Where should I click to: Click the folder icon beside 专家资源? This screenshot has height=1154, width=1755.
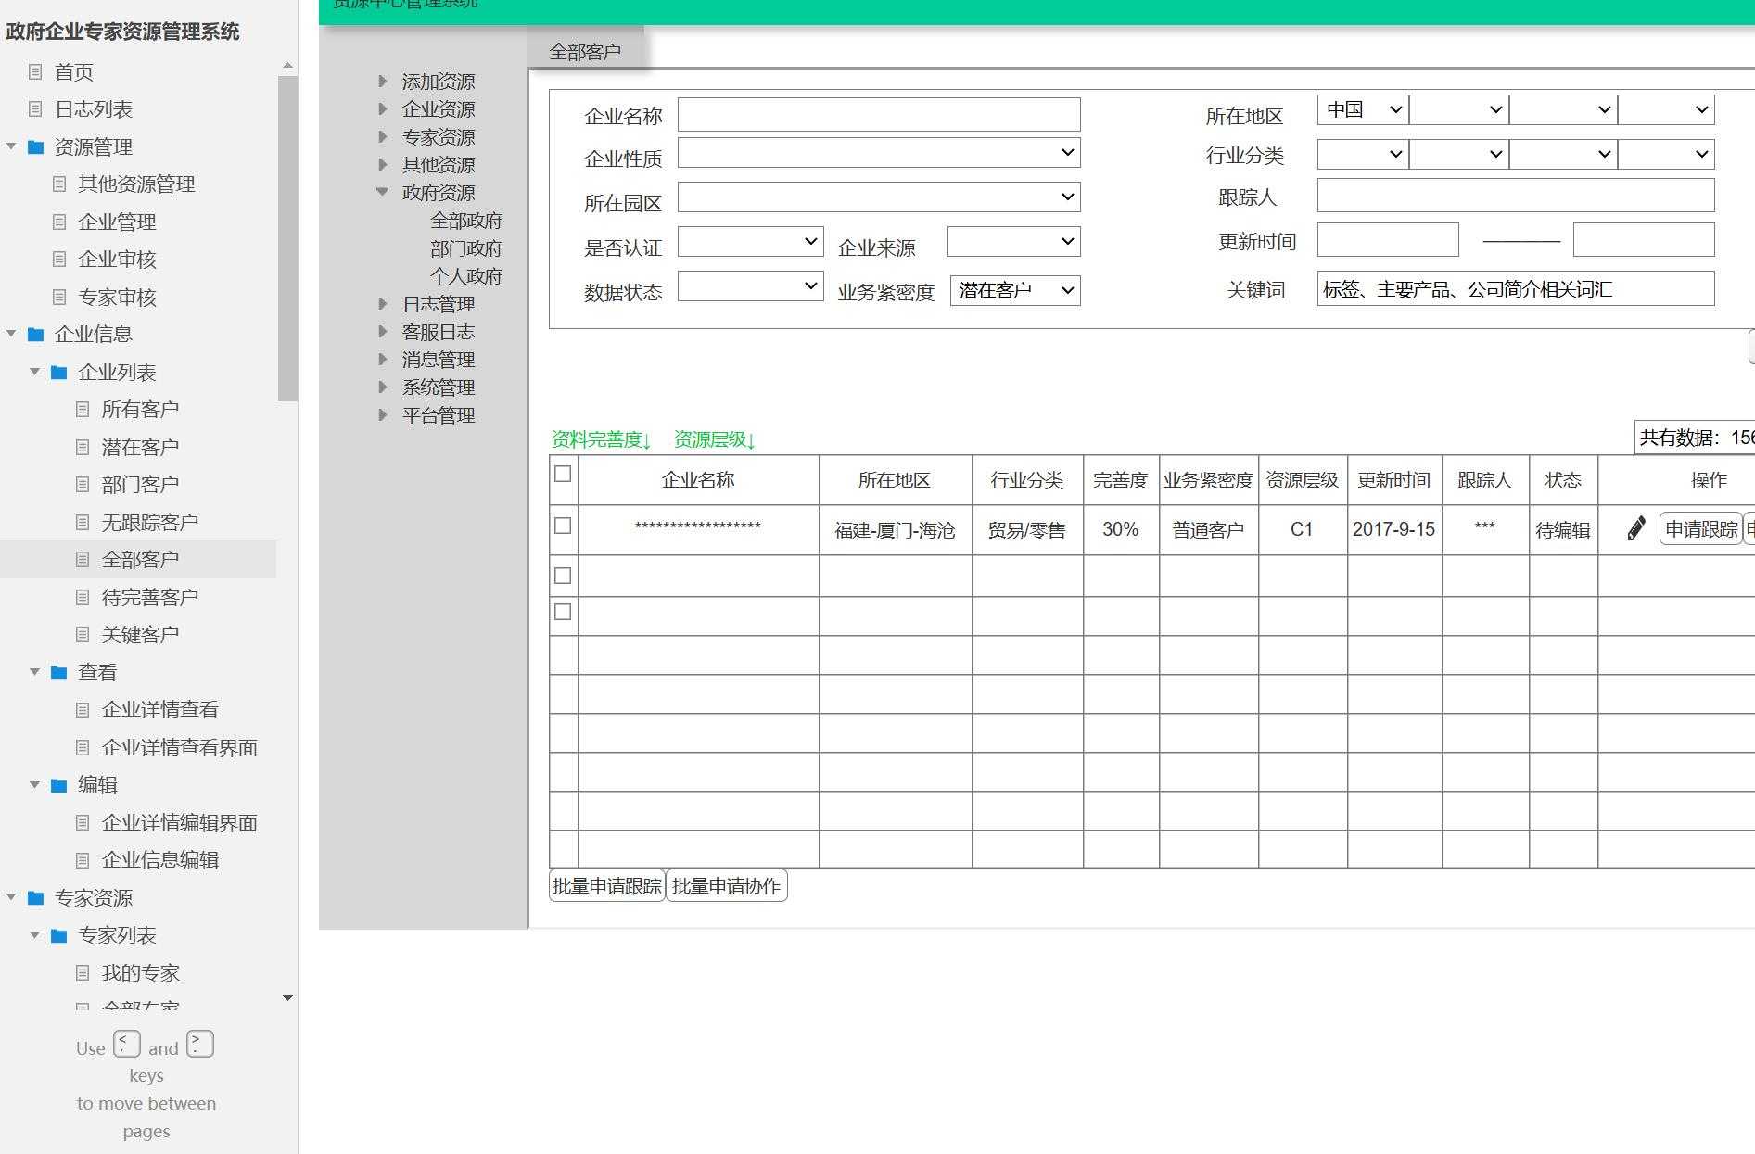[x=35, y=898]
